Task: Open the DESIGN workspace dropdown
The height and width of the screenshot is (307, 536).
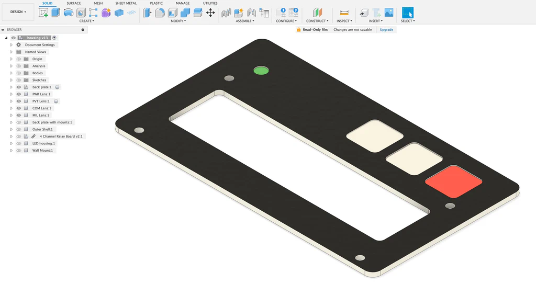Action: pos(18,12)
